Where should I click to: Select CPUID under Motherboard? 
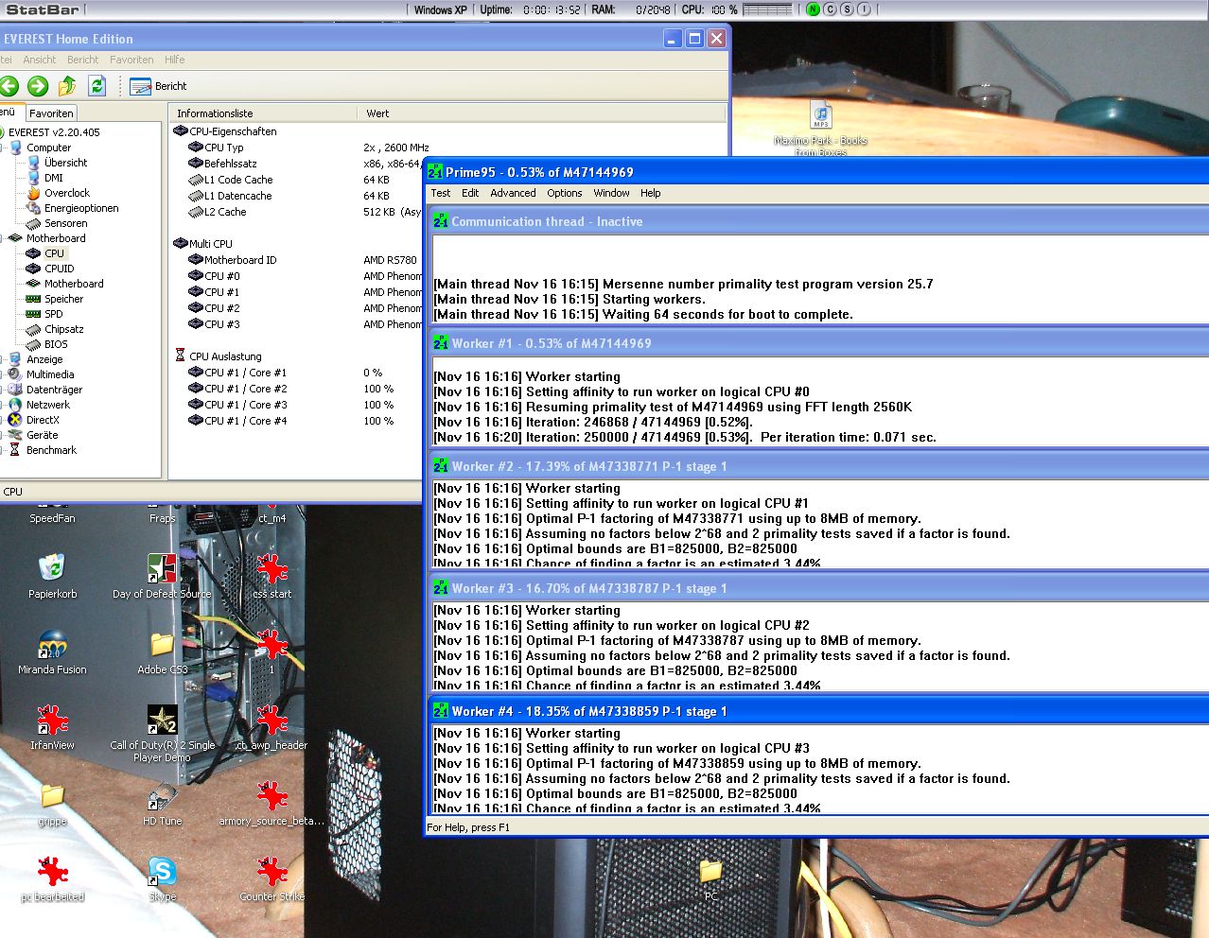click(x=59, y=269)
